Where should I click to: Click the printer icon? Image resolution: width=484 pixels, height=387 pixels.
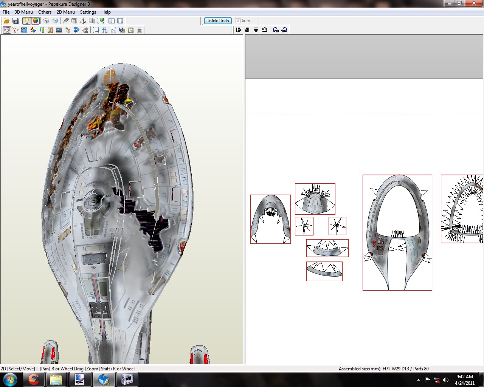point(140,30)
